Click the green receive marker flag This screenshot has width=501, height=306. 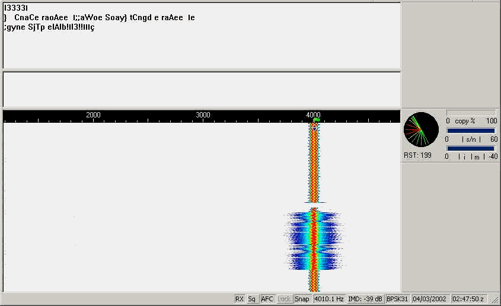(x=317, y=120)
